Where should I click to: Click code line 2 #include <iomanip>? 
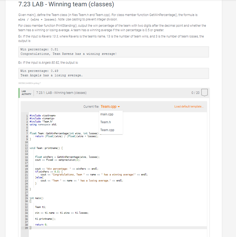click(x=42, y=118)
